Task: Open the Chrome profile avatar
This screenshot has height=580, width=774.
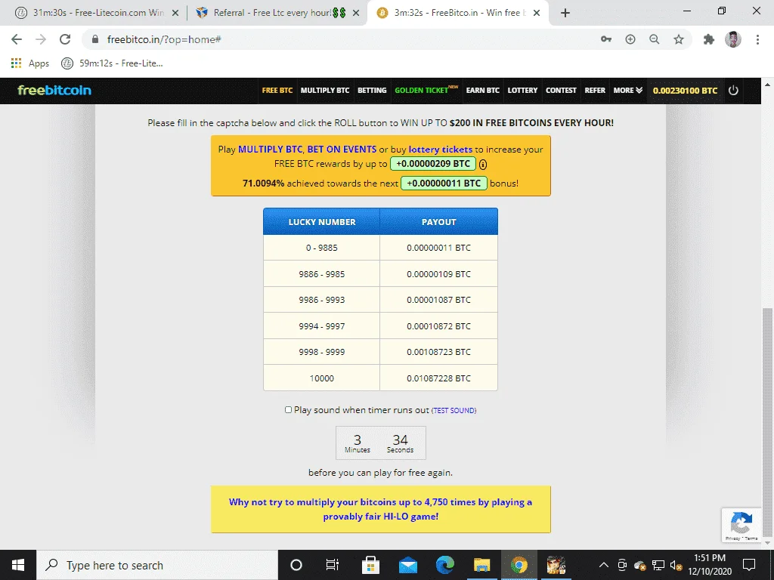Action: [733, 39]
